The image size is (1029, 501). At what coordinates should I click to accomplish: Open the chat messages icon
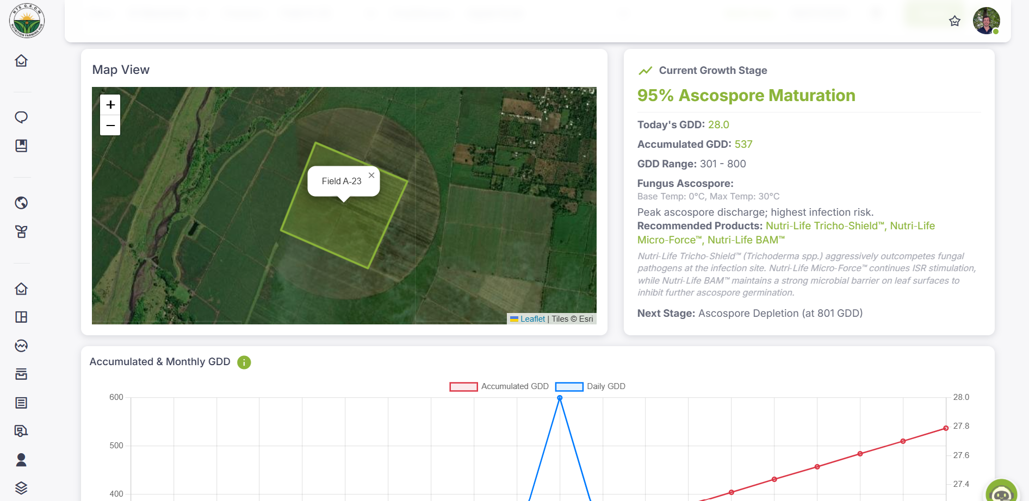coord(21,116)
